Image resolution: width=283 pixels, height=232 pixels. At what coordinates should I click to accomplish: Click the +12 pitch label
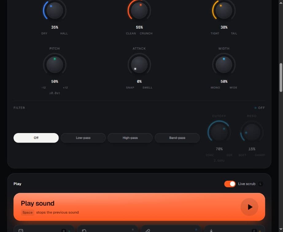tap(65, 88)
